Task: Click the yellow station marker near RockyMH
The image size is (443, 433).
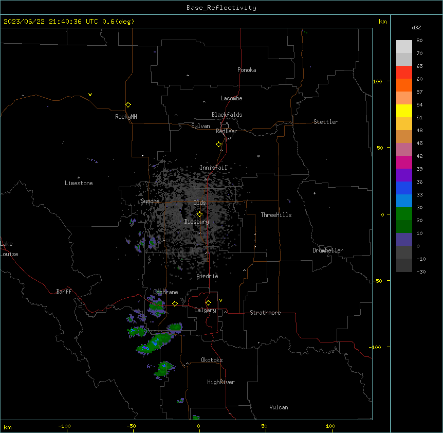Action: tap(128, 105)
